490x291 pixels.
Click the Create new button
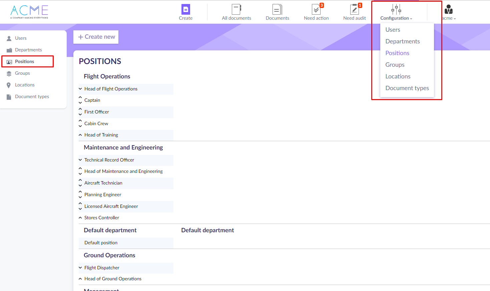click(x=96, y=37)
